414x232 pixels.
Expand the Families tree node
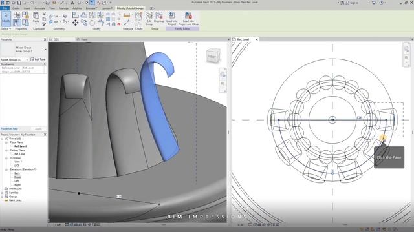(x=2, y=193)
